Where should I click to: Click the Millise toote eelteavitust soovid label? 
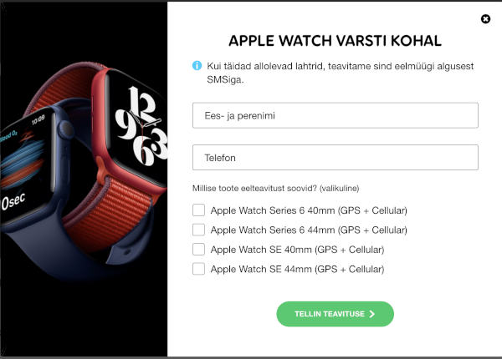pyautogui.click(x=275, y=188)
